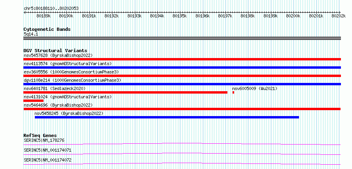Open label nsv6401781 (Sedlazeck2020)
The width and height of the screenshot is (352, 169).
pos(55,88)
